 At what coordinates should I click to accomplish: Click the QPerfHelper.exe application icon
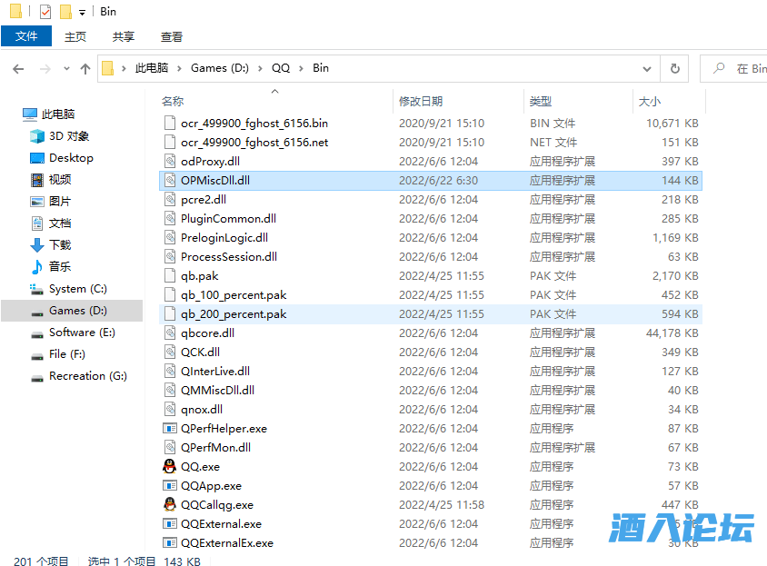169,429
